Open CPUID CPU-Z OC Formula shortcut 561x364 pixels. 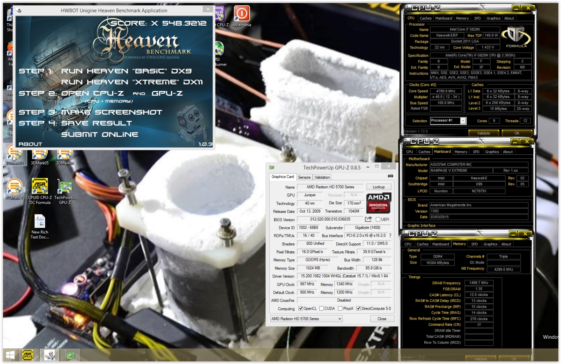click(40, 191)
